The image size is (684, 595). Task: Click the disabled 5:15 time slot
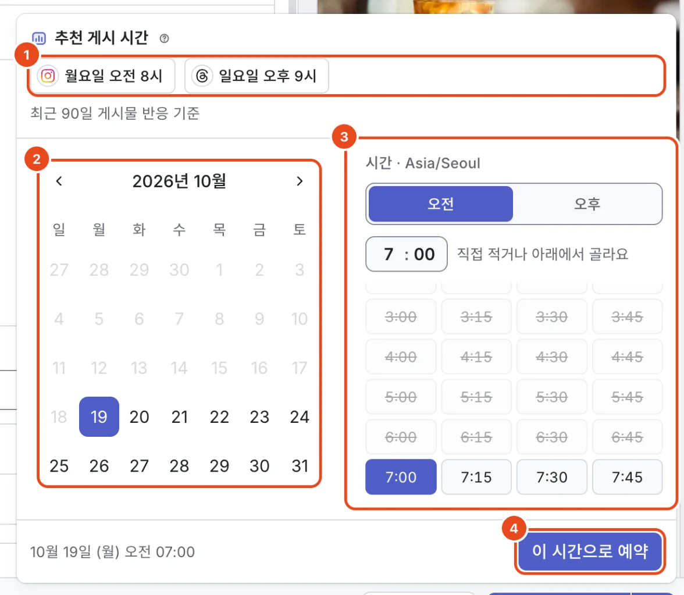tap(476, 397)
